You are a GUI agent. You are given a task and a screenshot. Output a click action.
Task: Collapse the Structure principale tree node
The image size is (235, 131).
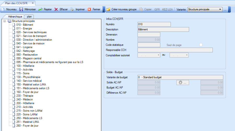point(4,21)
